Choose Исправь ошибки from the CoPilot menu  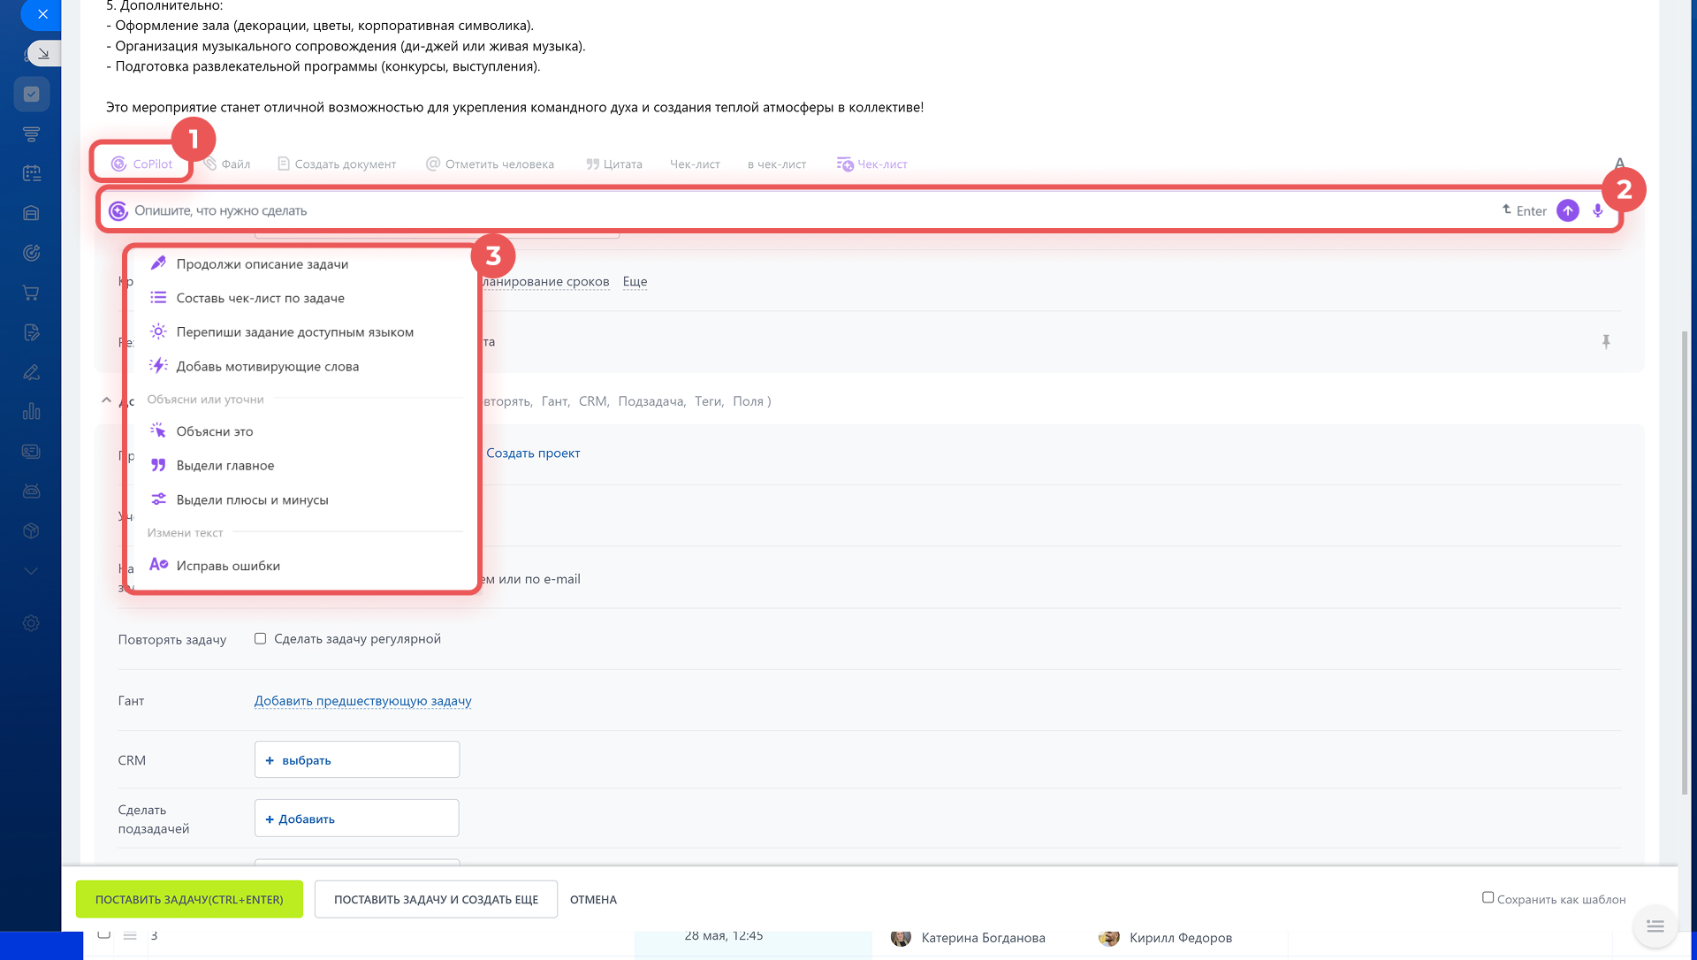(227, 566)
